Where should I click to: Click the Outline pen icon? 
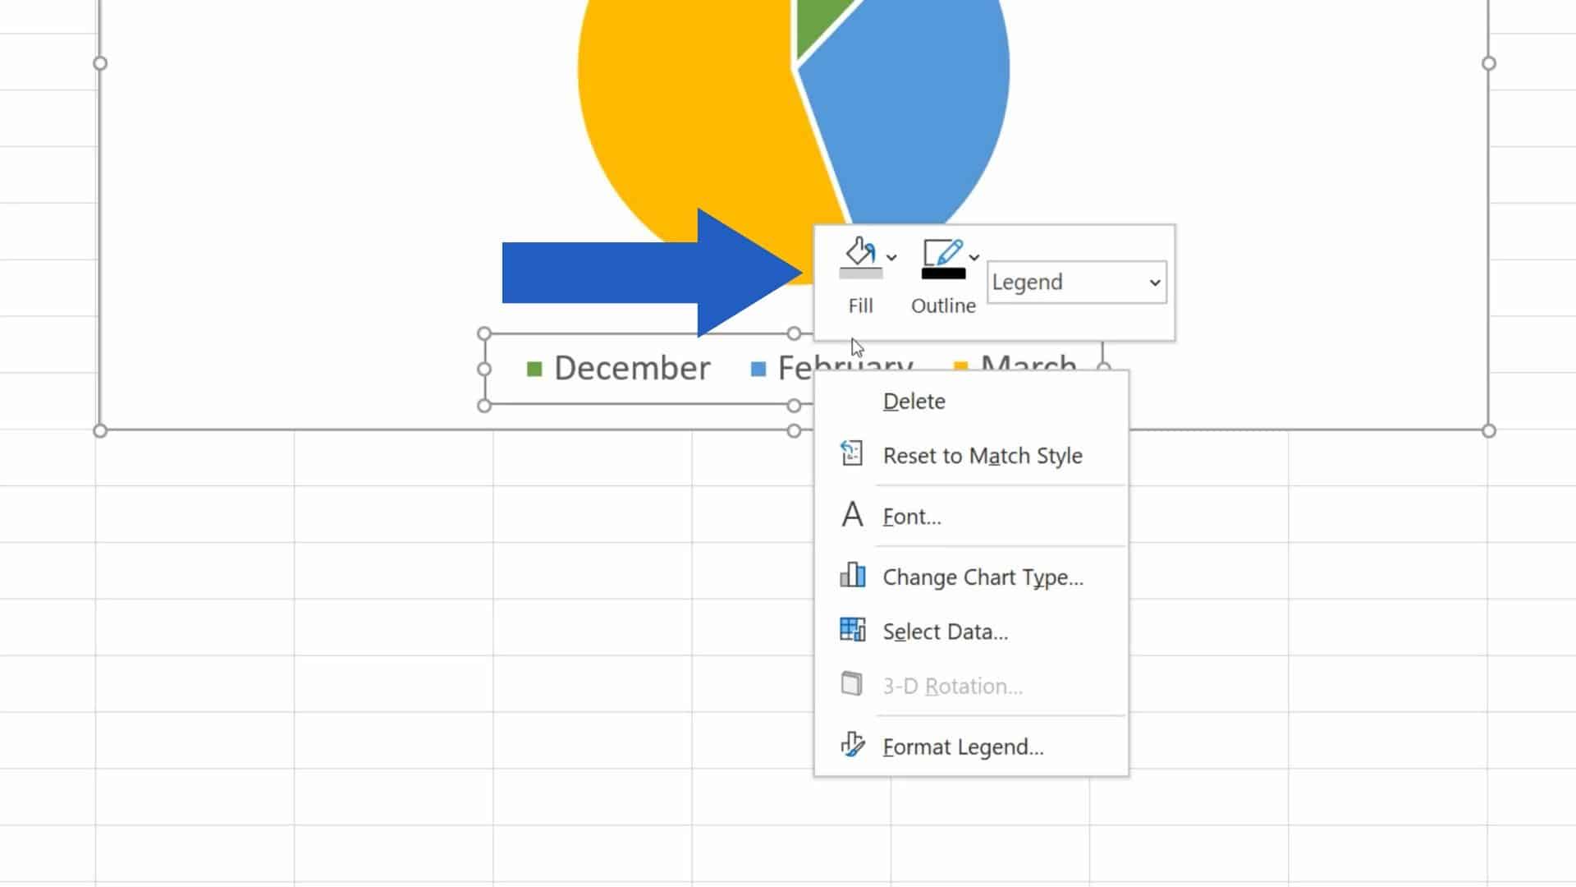click(x=943, y=258)
